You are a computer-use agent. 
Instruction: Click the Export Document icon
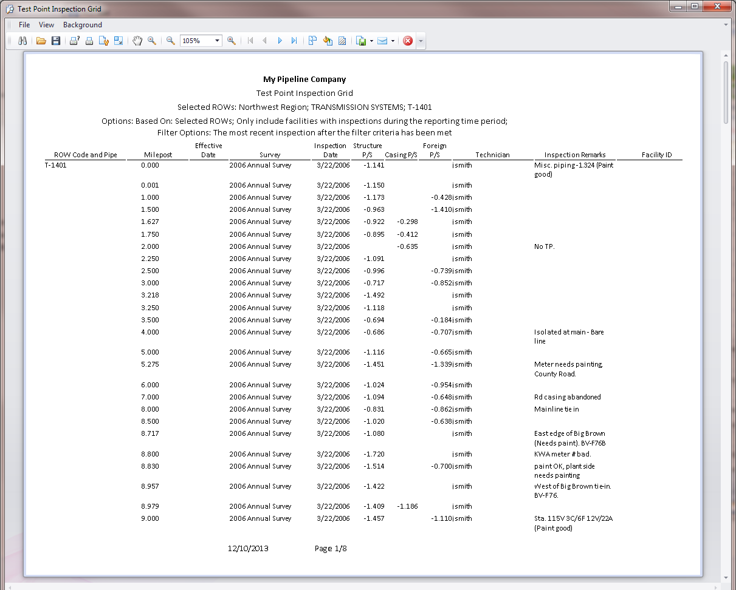(361, 41)
